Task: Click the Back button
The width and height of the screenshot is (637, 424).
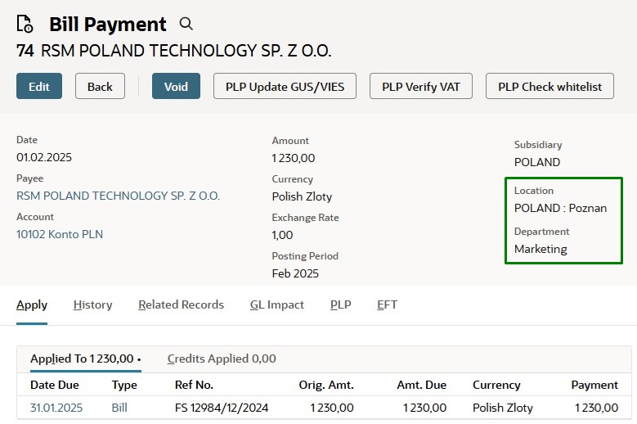Action: [x=100, y=86]
